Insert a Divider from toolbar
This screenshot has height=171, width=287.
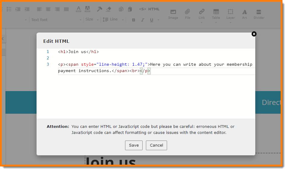(x=259, y=14)
